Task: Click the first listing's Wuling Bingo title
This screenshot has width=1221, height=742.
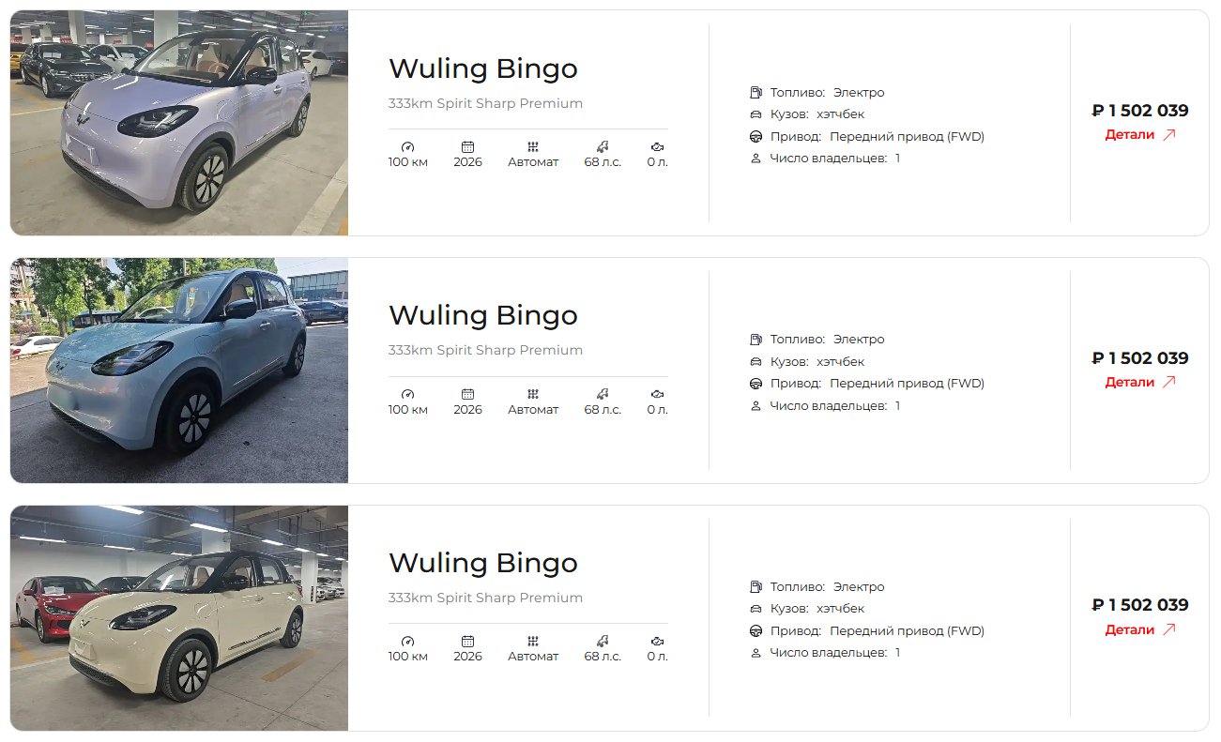Action: [483, 68]
